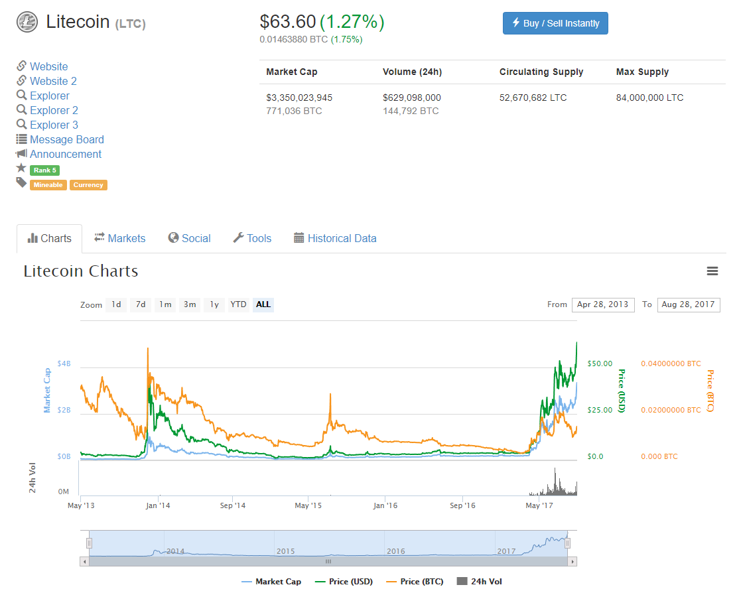
Task: Click the Currency tag
Action: pos(88,185)
